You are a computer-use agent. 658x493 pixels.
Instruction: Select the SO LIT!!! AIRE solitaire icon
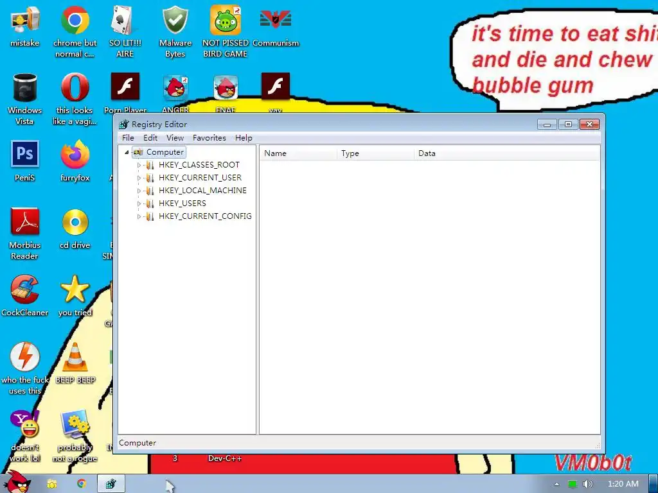[125, 31]
